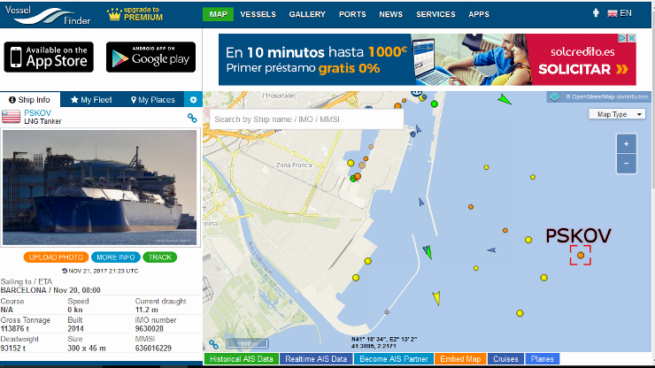The image size is (655, 368).
Task: Expand the Map Type dropdown
Action: [x=617, y=114]
